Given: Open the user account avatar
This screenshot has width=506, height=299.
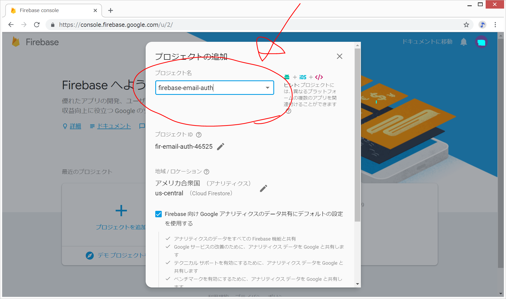Looking at the screenshot, I should (x=481, y=42).
